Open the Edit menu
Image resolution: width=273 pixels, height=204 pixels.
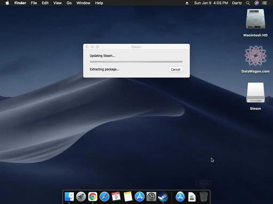pos(45,3)
